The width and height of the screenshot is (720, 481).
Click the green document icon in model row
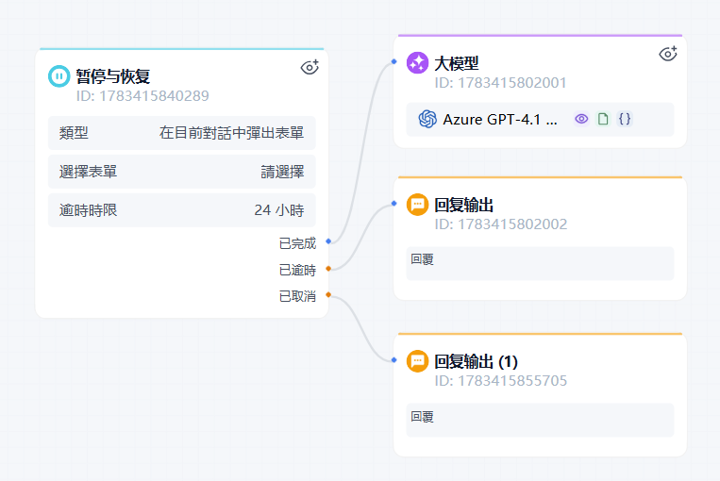(x=603, y=119)
